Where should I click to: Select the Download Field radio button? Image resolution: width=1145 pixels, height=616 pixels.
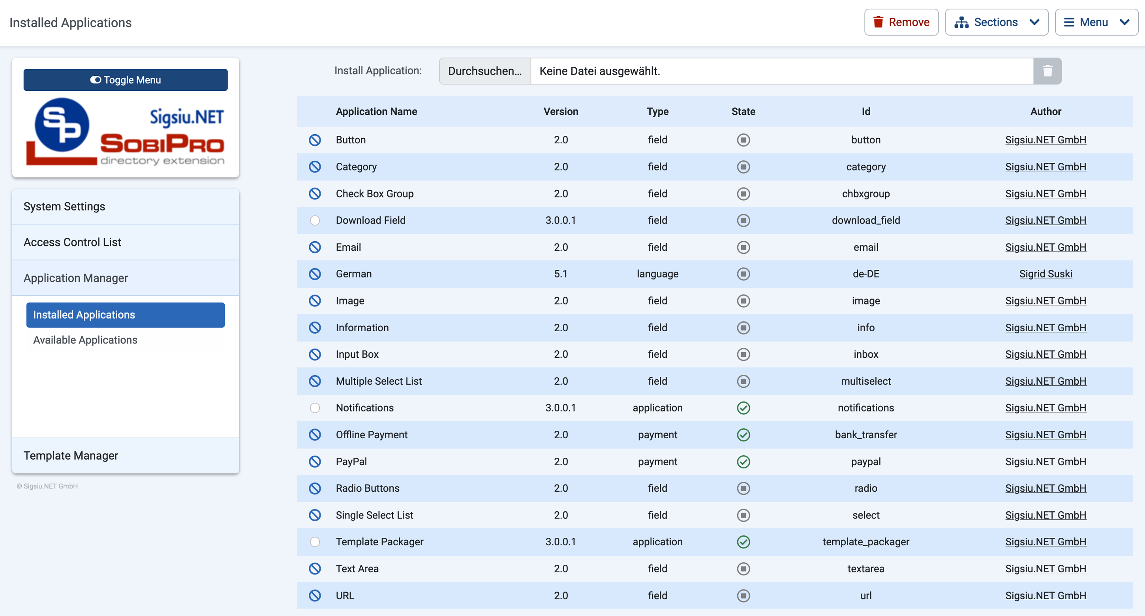coord(315,220)
